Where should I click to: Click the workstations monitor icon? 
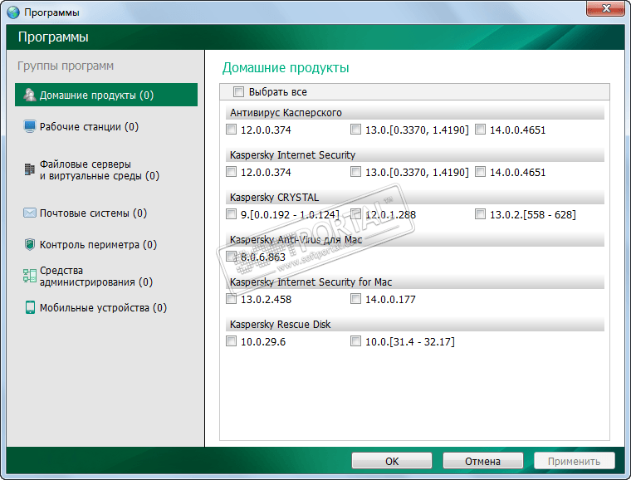pyautogui.click(x=29, y=126)
